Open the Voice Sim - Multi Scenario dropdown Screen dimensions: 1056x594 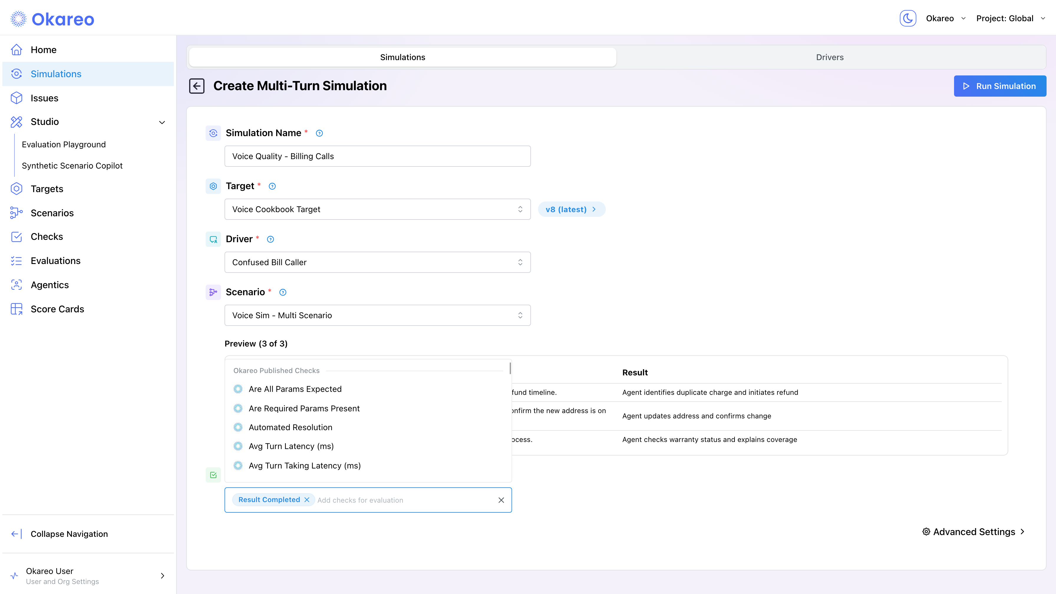(x=377, y=315)
